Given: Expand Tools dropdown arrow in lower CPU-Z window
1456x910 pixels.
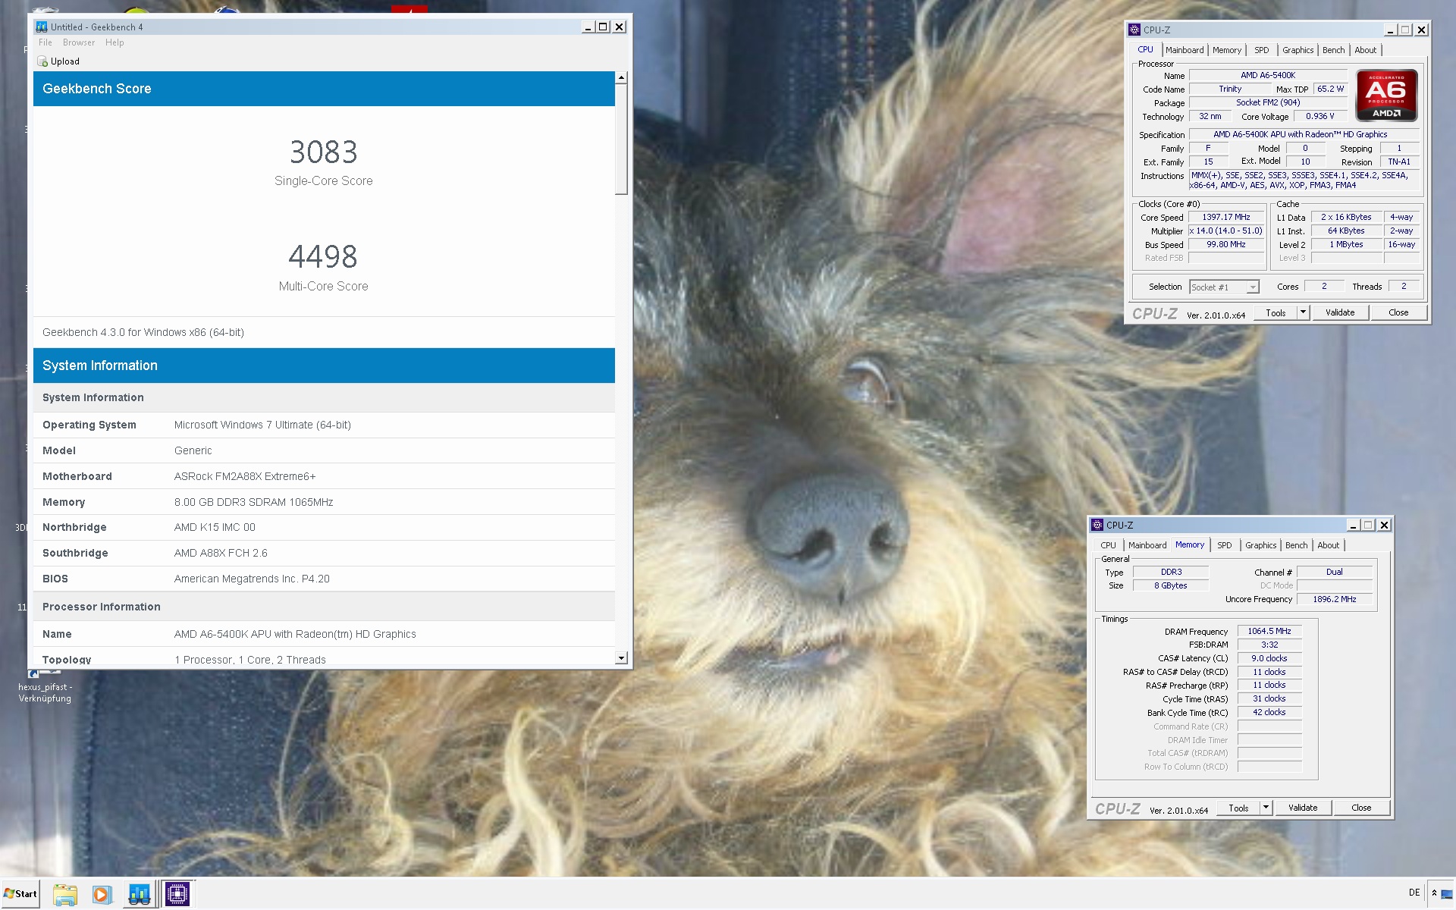Looking at the screenshot, I should pos(1266,808).
